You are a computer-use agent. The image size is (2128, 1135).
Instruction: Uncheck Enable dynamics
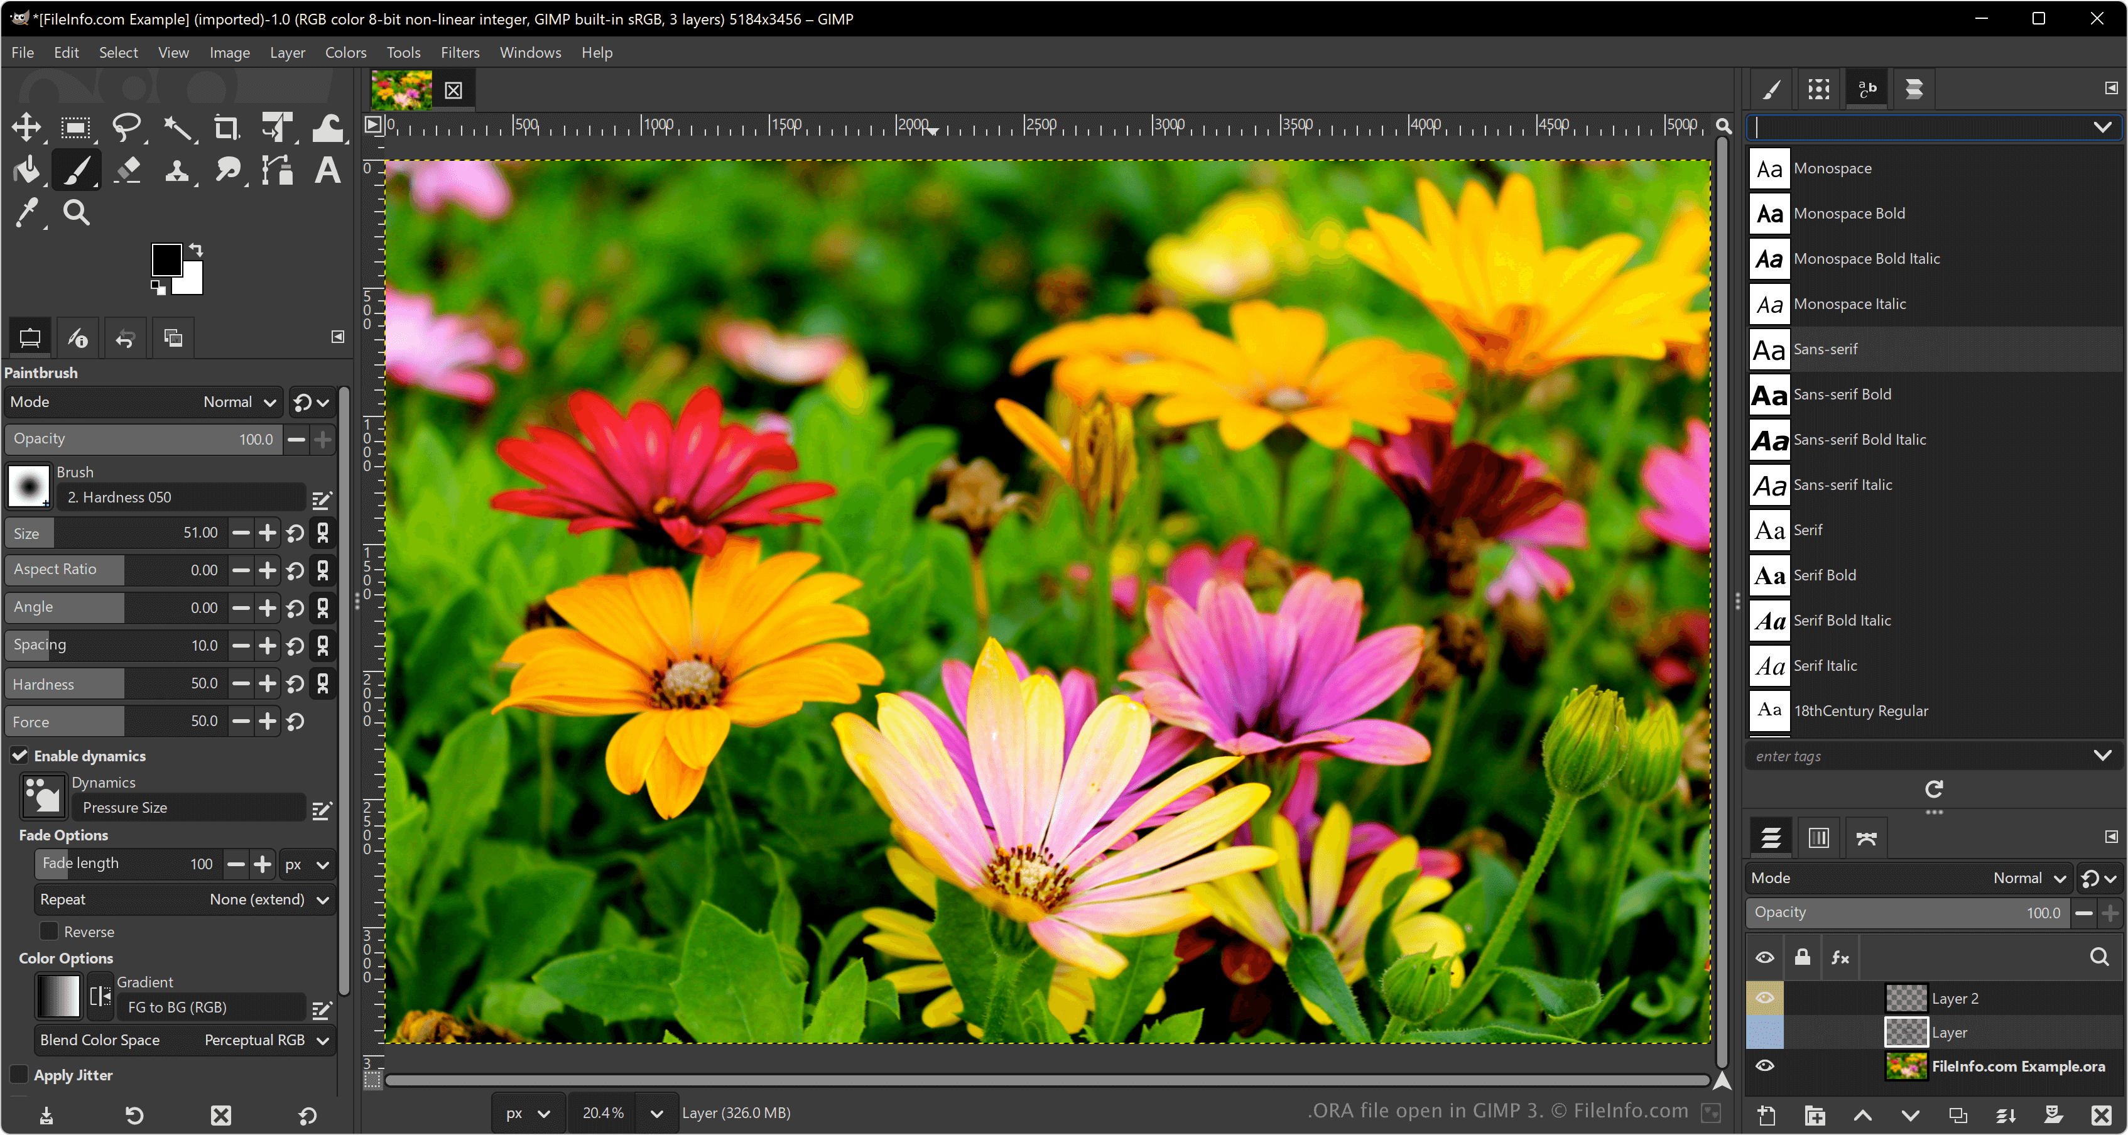[x=20, y=755]
